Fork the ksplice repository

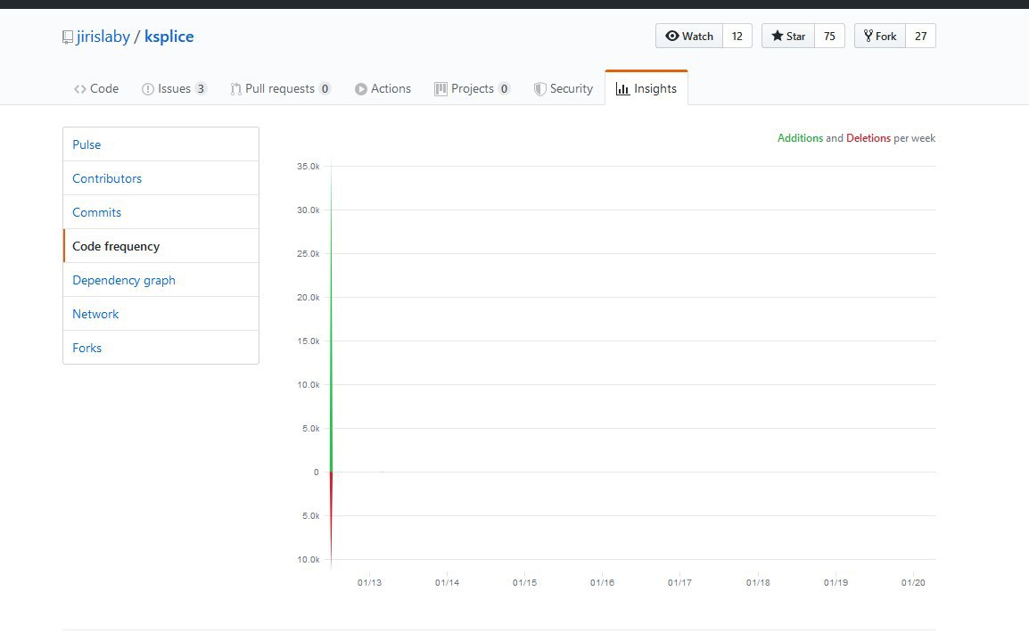pyautogui.click(x=880, y=36)
